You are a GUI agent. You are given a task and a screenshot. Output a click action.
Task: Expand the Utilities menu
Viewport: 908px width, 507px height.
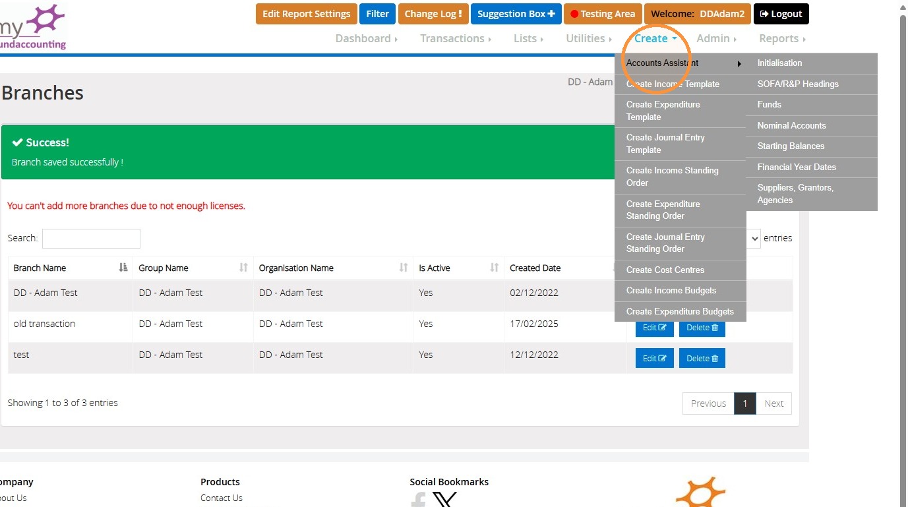(x=589, y=38)
